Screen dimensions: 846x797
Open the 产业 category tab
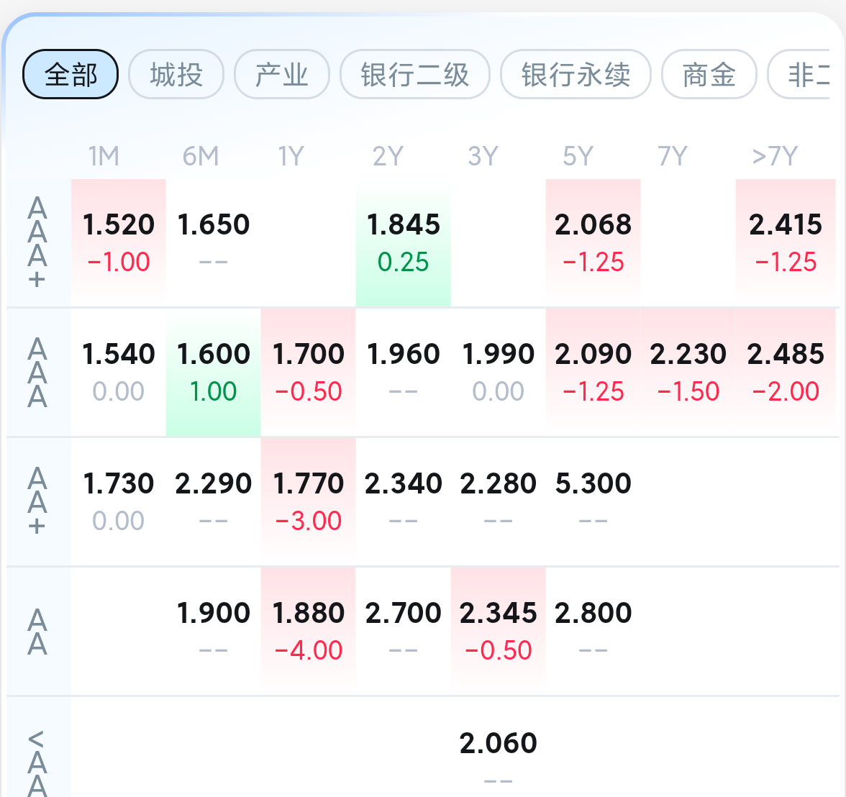[x=282, y=74]
